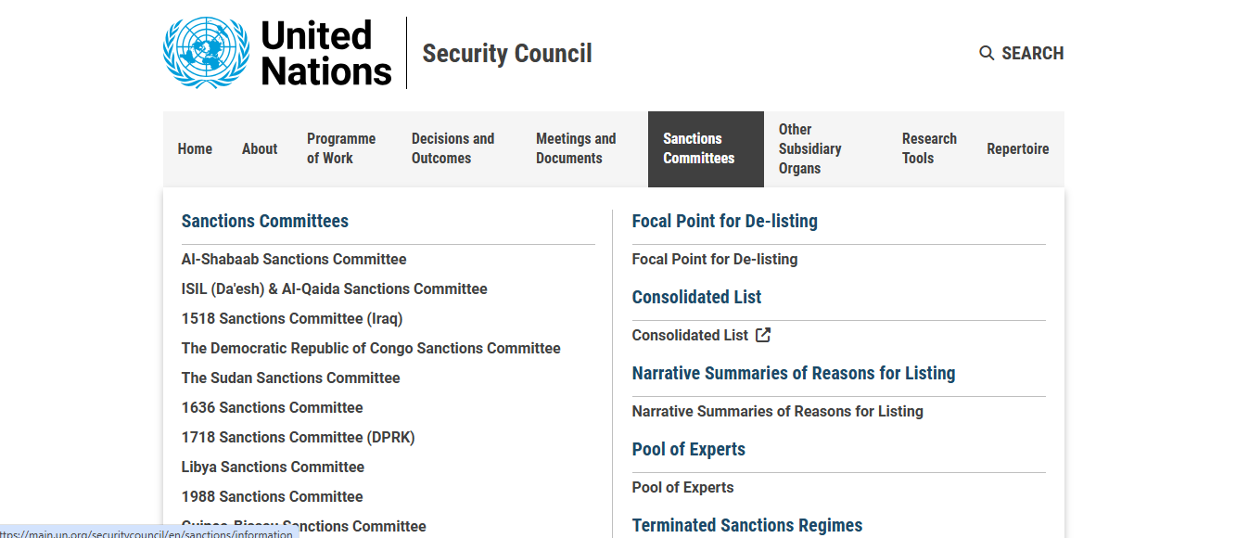Click the external link icon beside Consolidated List
The width and height of the screenshot is (1236, 538).
tap(763, 335)
